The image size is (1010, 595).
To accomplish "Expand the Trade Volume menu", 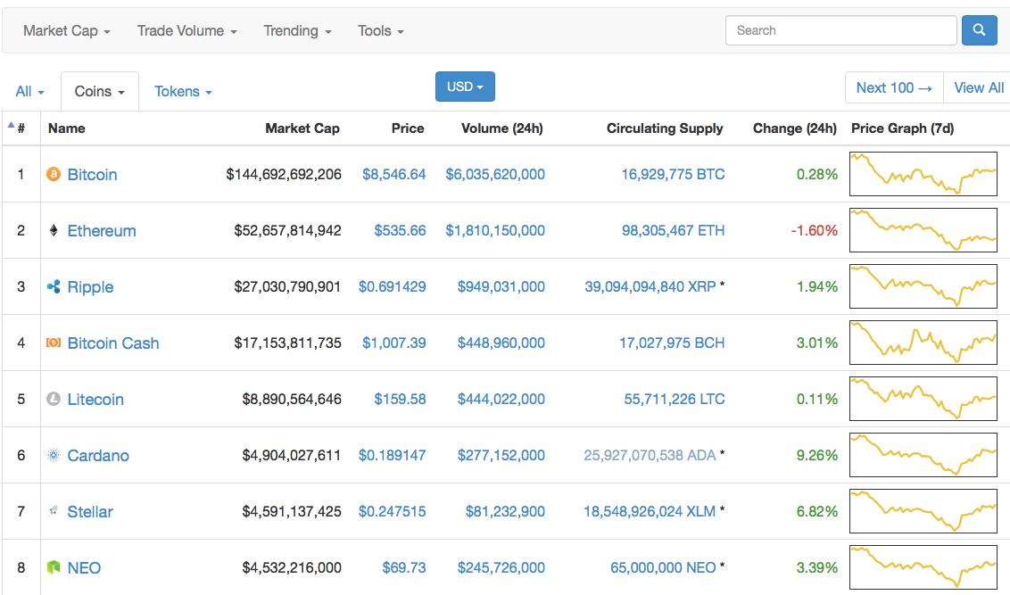I will coord(186,31).
